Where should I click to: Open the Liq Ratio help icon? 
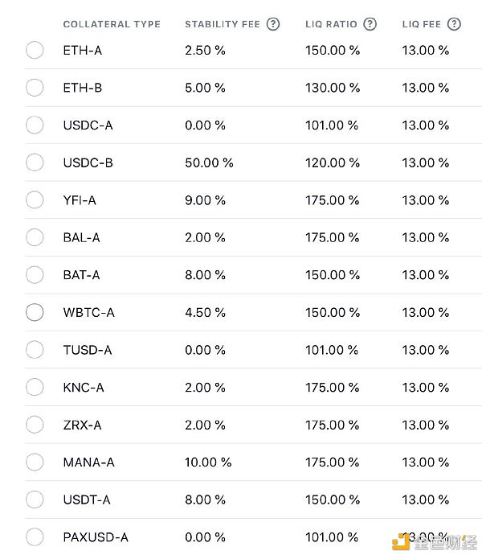[370, 24]
